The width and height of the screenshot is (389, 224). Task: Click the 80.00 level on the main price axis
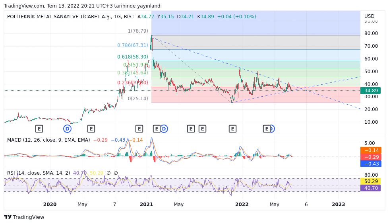click(x=371, y=33)
